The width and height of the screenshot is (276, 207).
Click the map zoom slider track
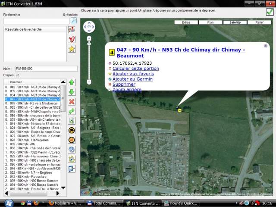click(x=89, y=60)
